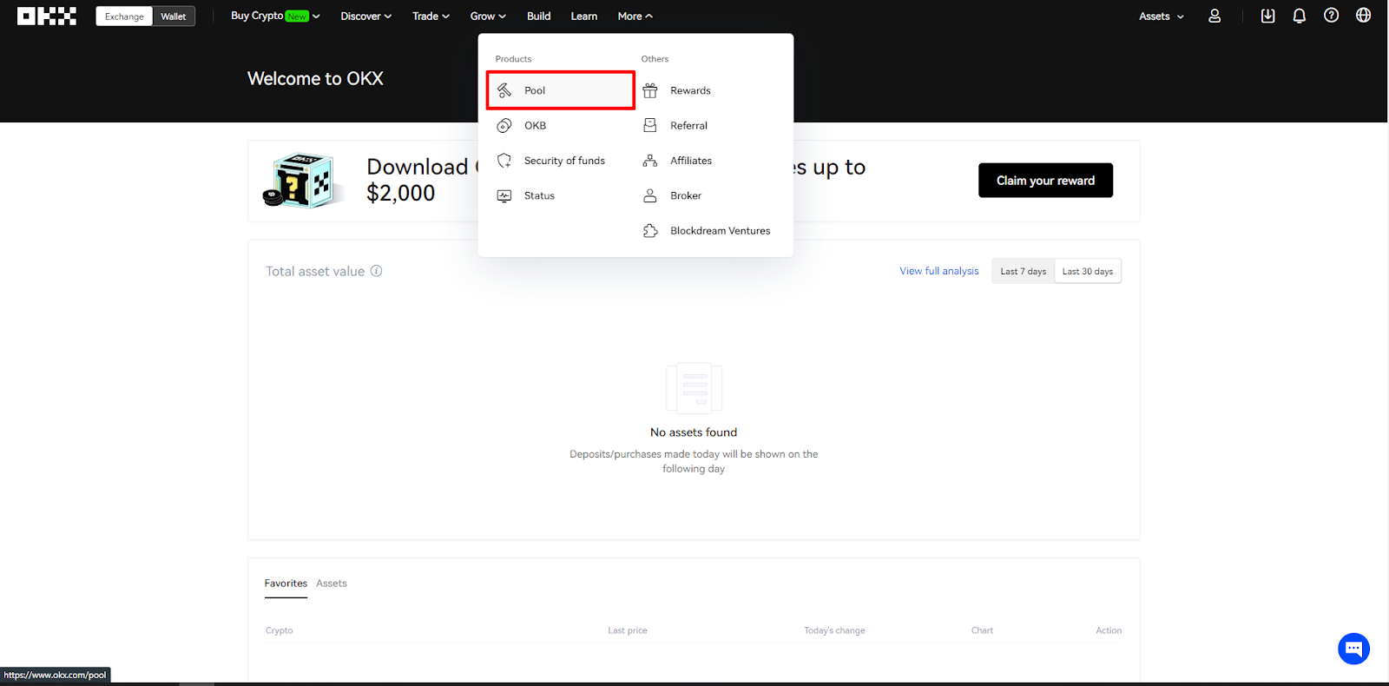Screen dimensions: 1389x686
Task: Switch to the Assets tab
Action: (x=332, y=584)
